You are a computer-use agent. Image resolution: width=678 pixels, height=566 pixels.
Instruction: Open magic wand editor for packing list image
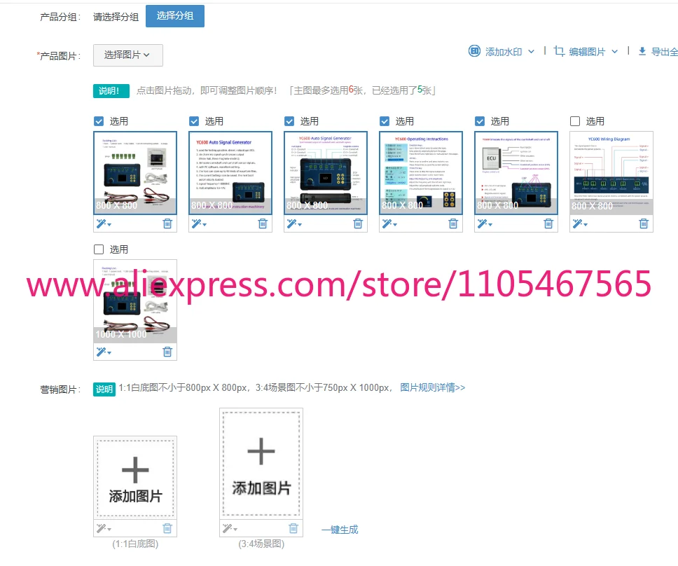click(x=104, y=223)
